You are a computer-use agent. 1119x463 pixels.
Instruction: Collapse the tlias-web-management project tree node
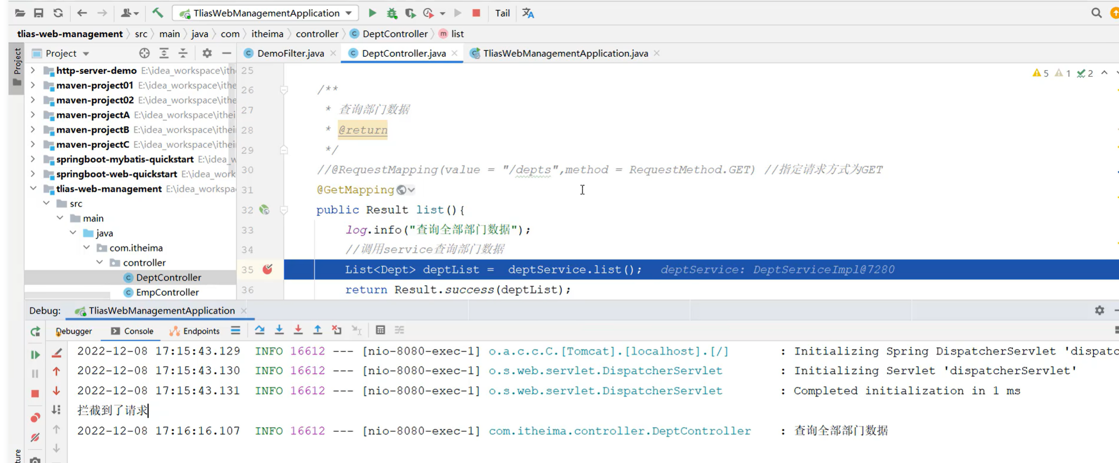(x=33, y=188)
